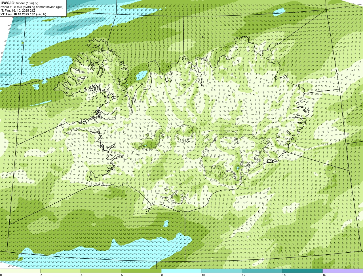The height and width of the screenshot is (277, 363).
Task: Pick the 12–14 m/s teal legend swatch
Action: pos(262,271)
